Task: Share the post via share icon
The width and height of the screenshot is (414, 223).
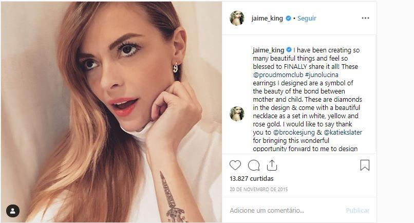Action: click(272, 165)
